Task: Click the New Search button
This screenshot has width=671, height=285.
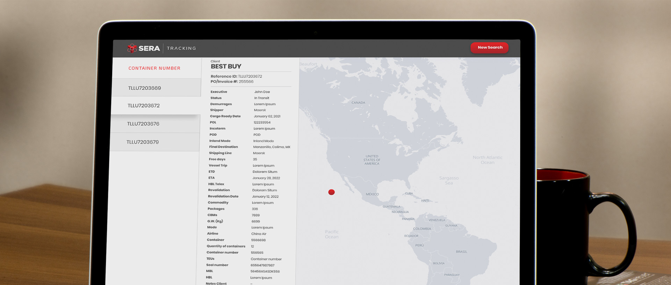Action: 490,47
